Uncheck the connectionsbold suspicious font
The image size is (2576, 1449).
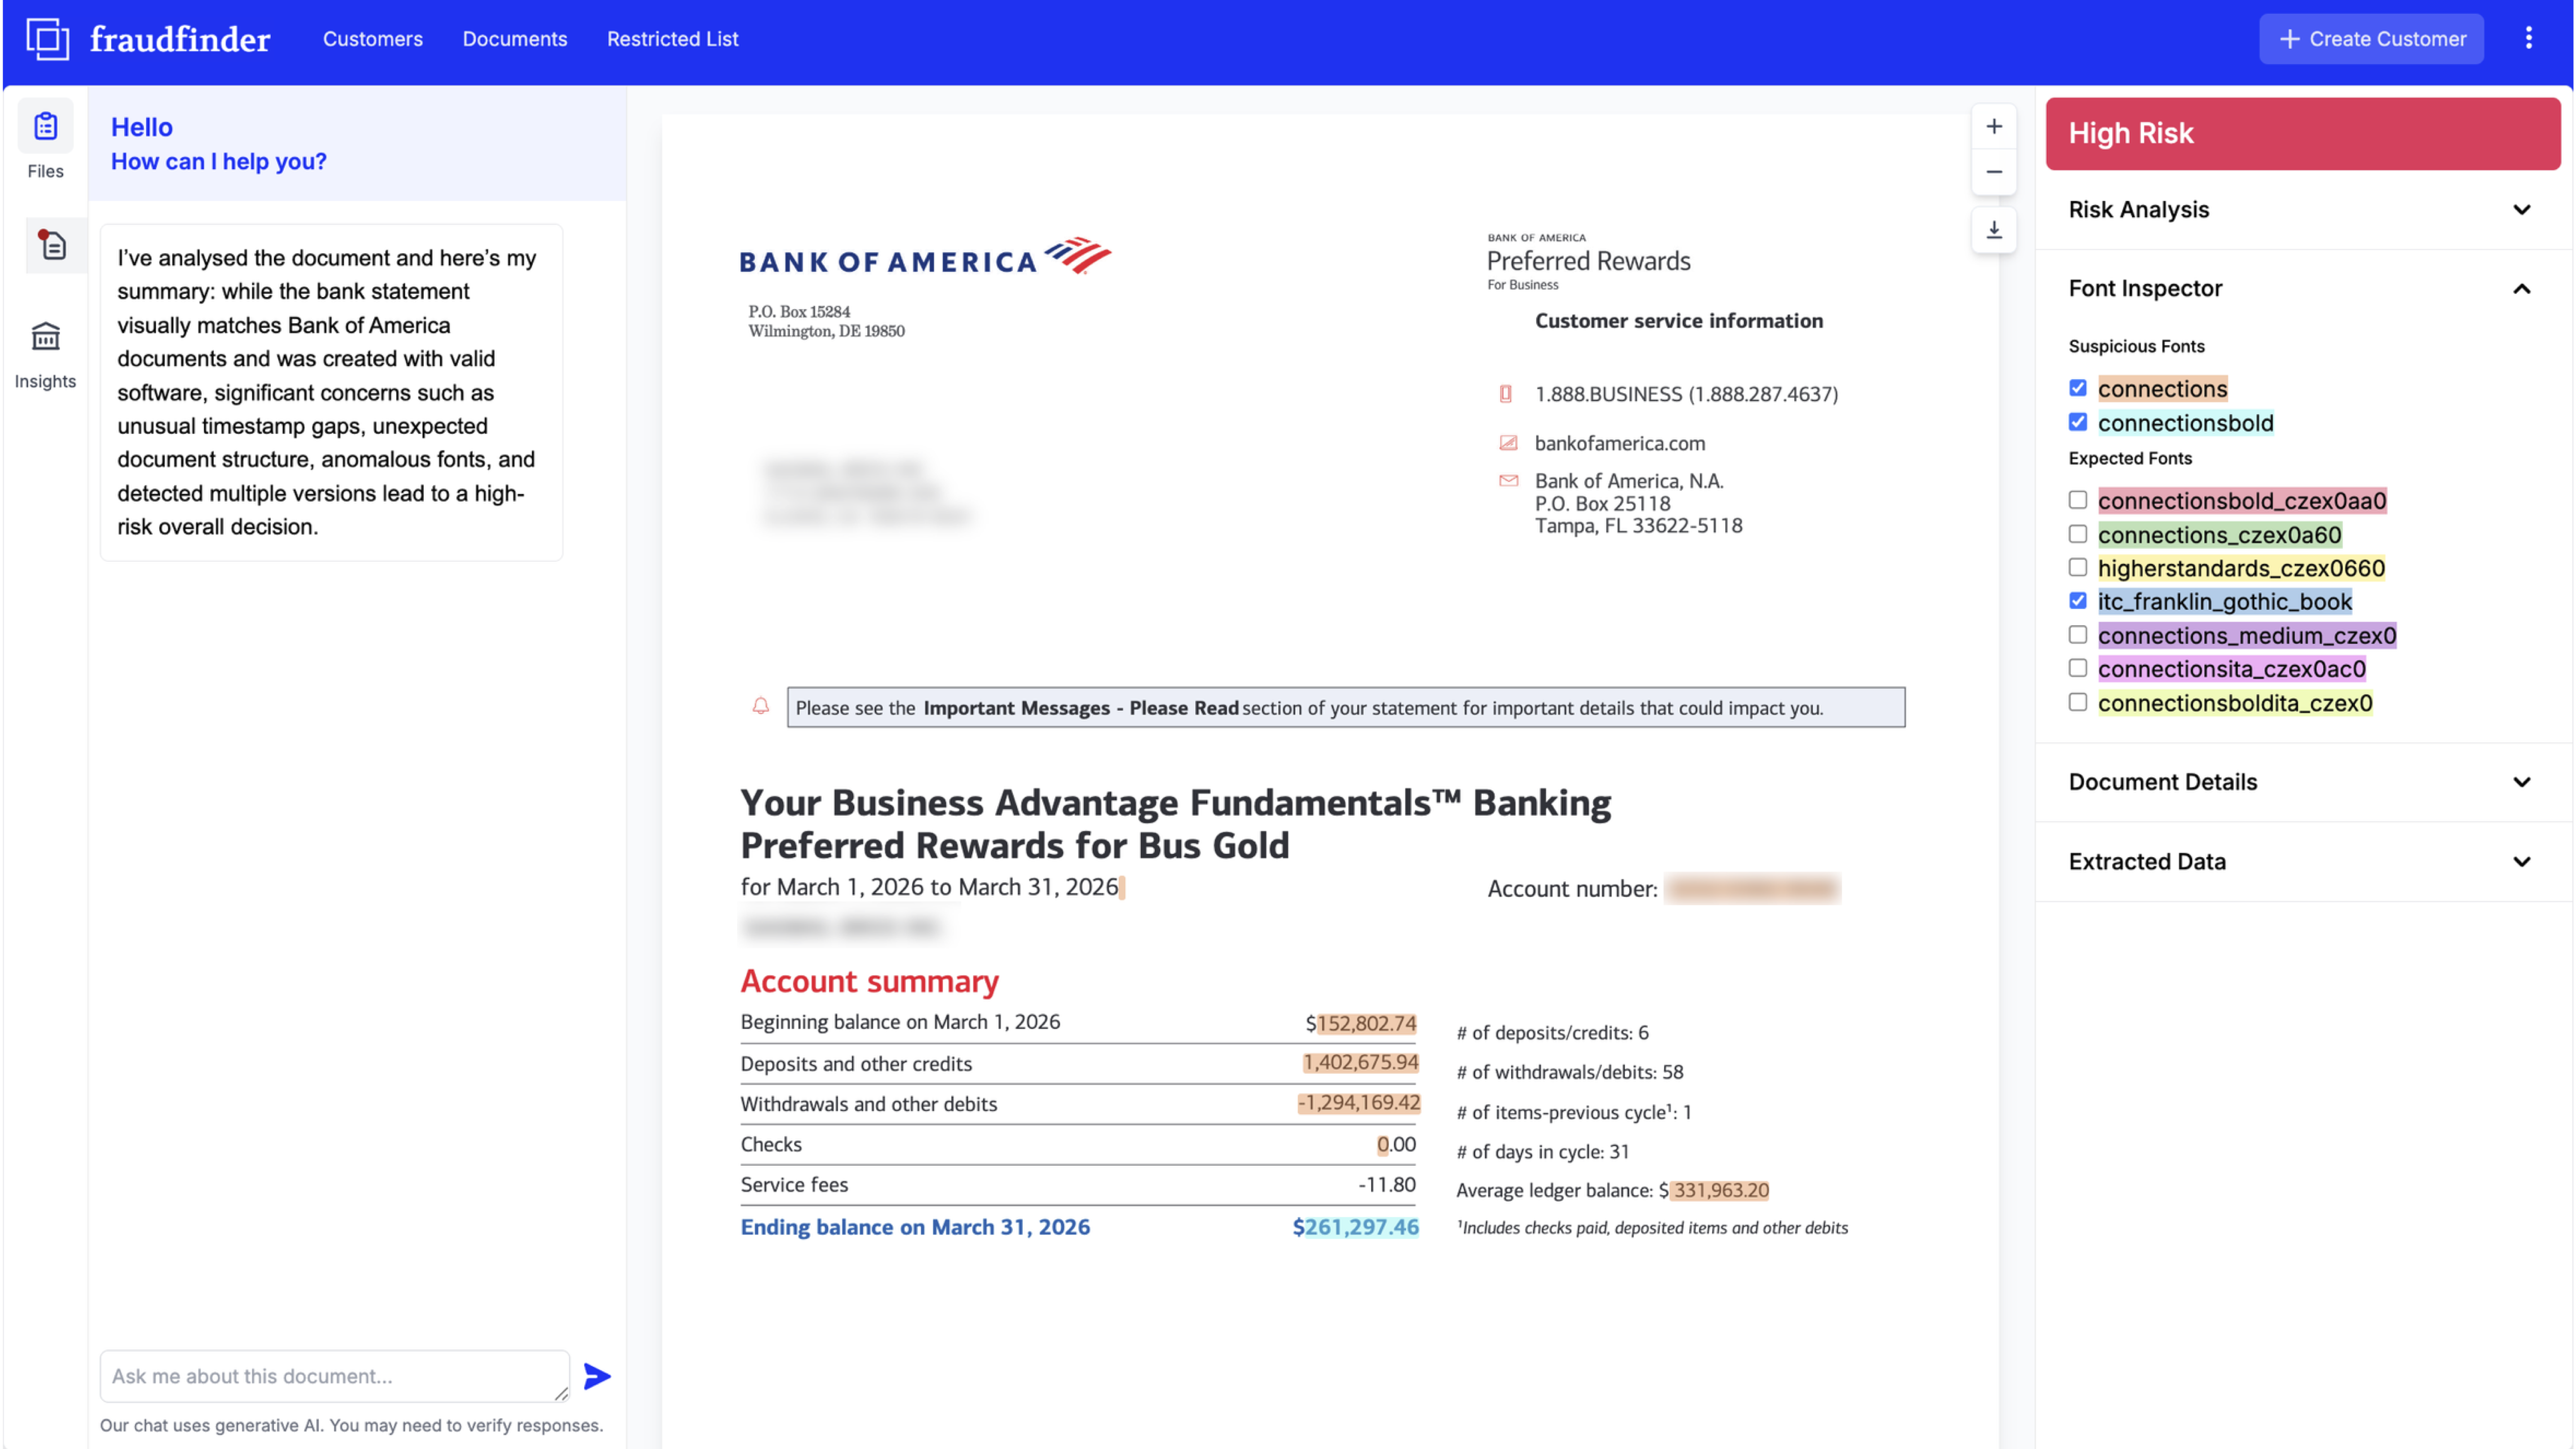(2078, 422)
